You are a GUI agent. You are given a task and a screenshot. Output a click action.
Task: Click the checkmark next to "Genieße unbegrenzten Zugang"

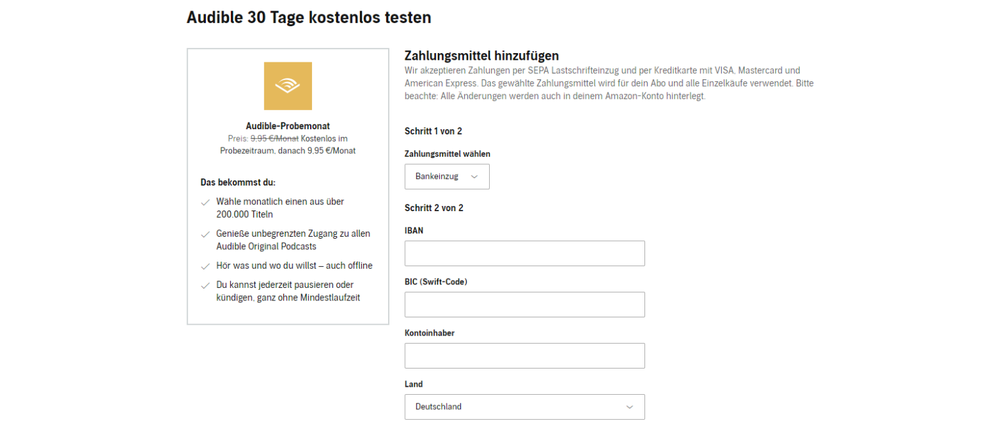click(x=205, y=234)
